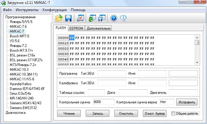Click the app icon in title bar
The width and height of the screenshot is (207, 124).
click(3, 3)
